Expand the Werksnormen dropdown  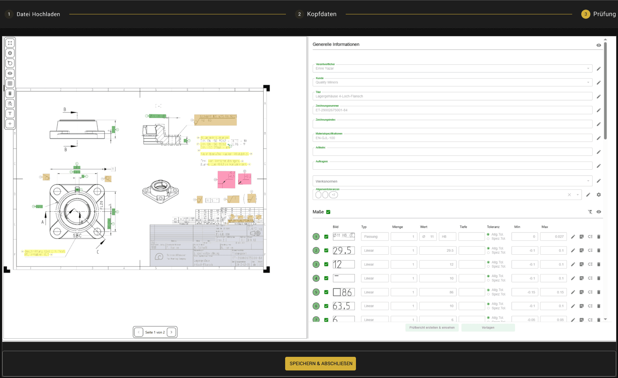pos(588,181)
